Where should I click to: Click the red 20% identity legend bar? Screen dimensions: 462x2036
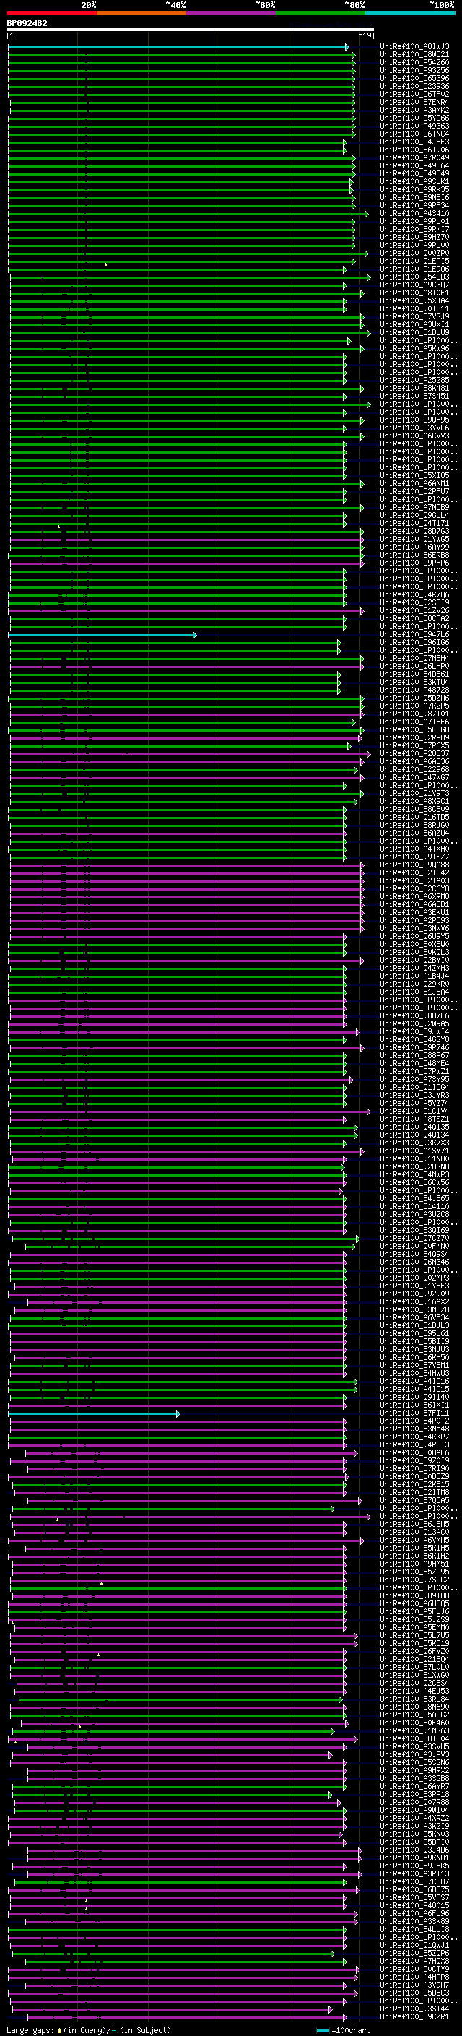52,13
